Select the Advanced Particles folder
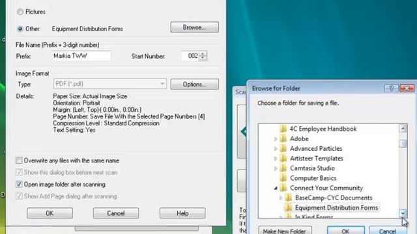This screenshot has height=234, width=417. [316, 149]
